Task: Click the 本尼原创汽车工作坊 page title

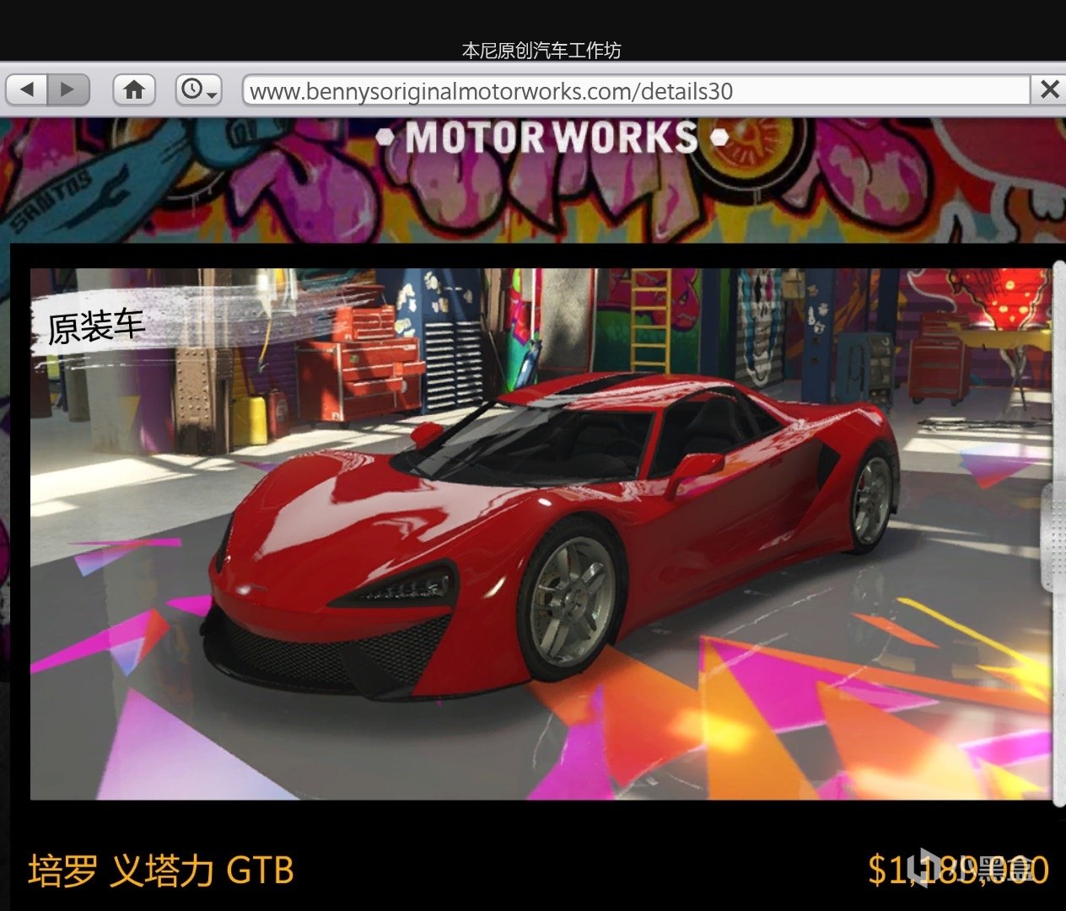Action: pos(541,51)
